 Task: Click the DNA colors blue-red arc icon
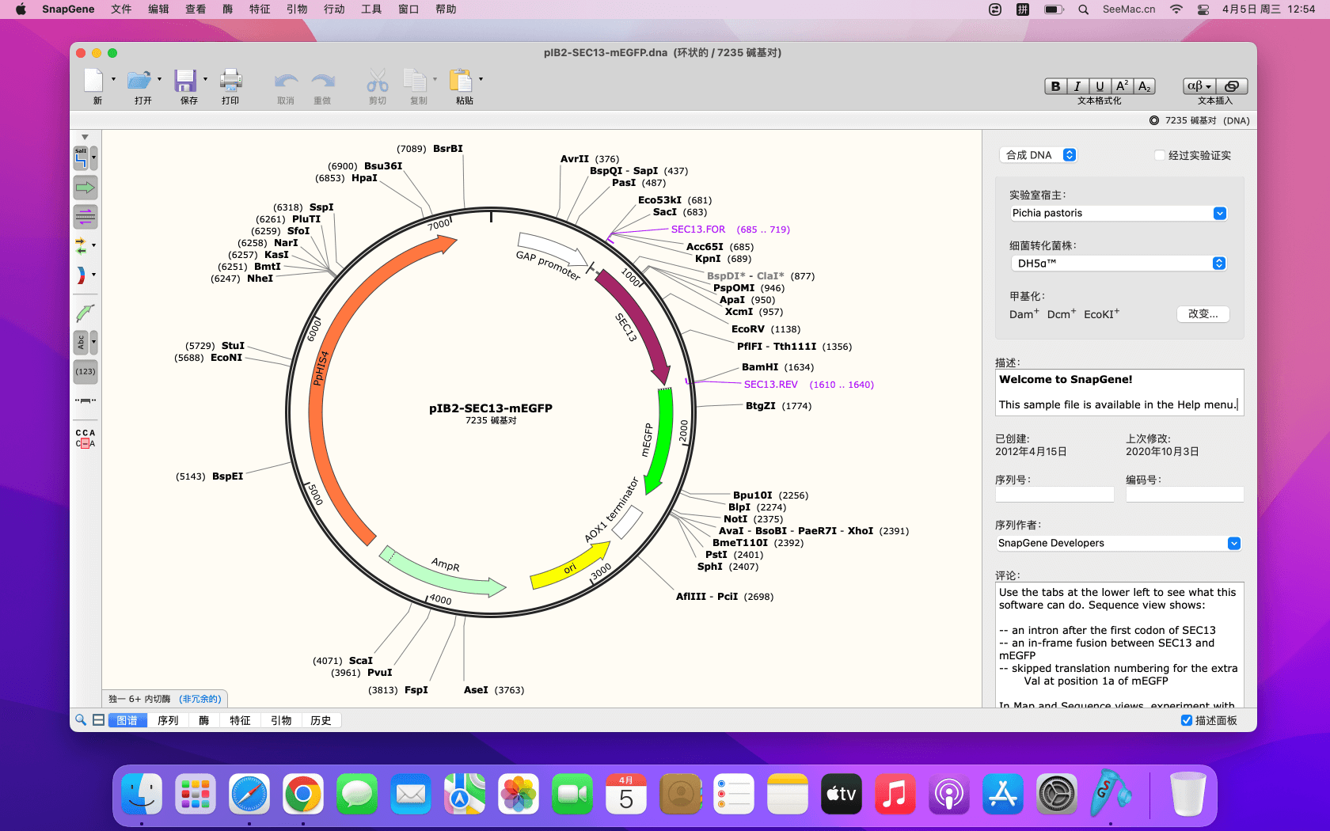pos(81,275)
